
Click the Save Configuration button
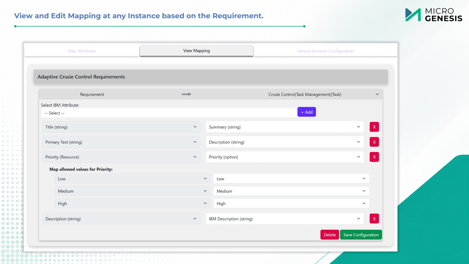361,235
